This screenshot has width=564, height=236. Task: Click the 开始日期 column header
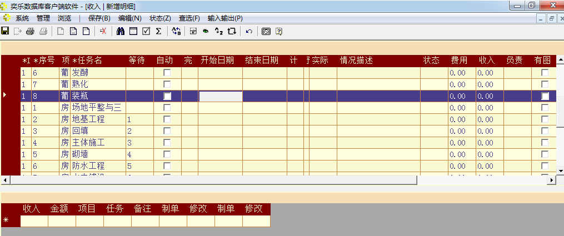click(x=217, y=60)
